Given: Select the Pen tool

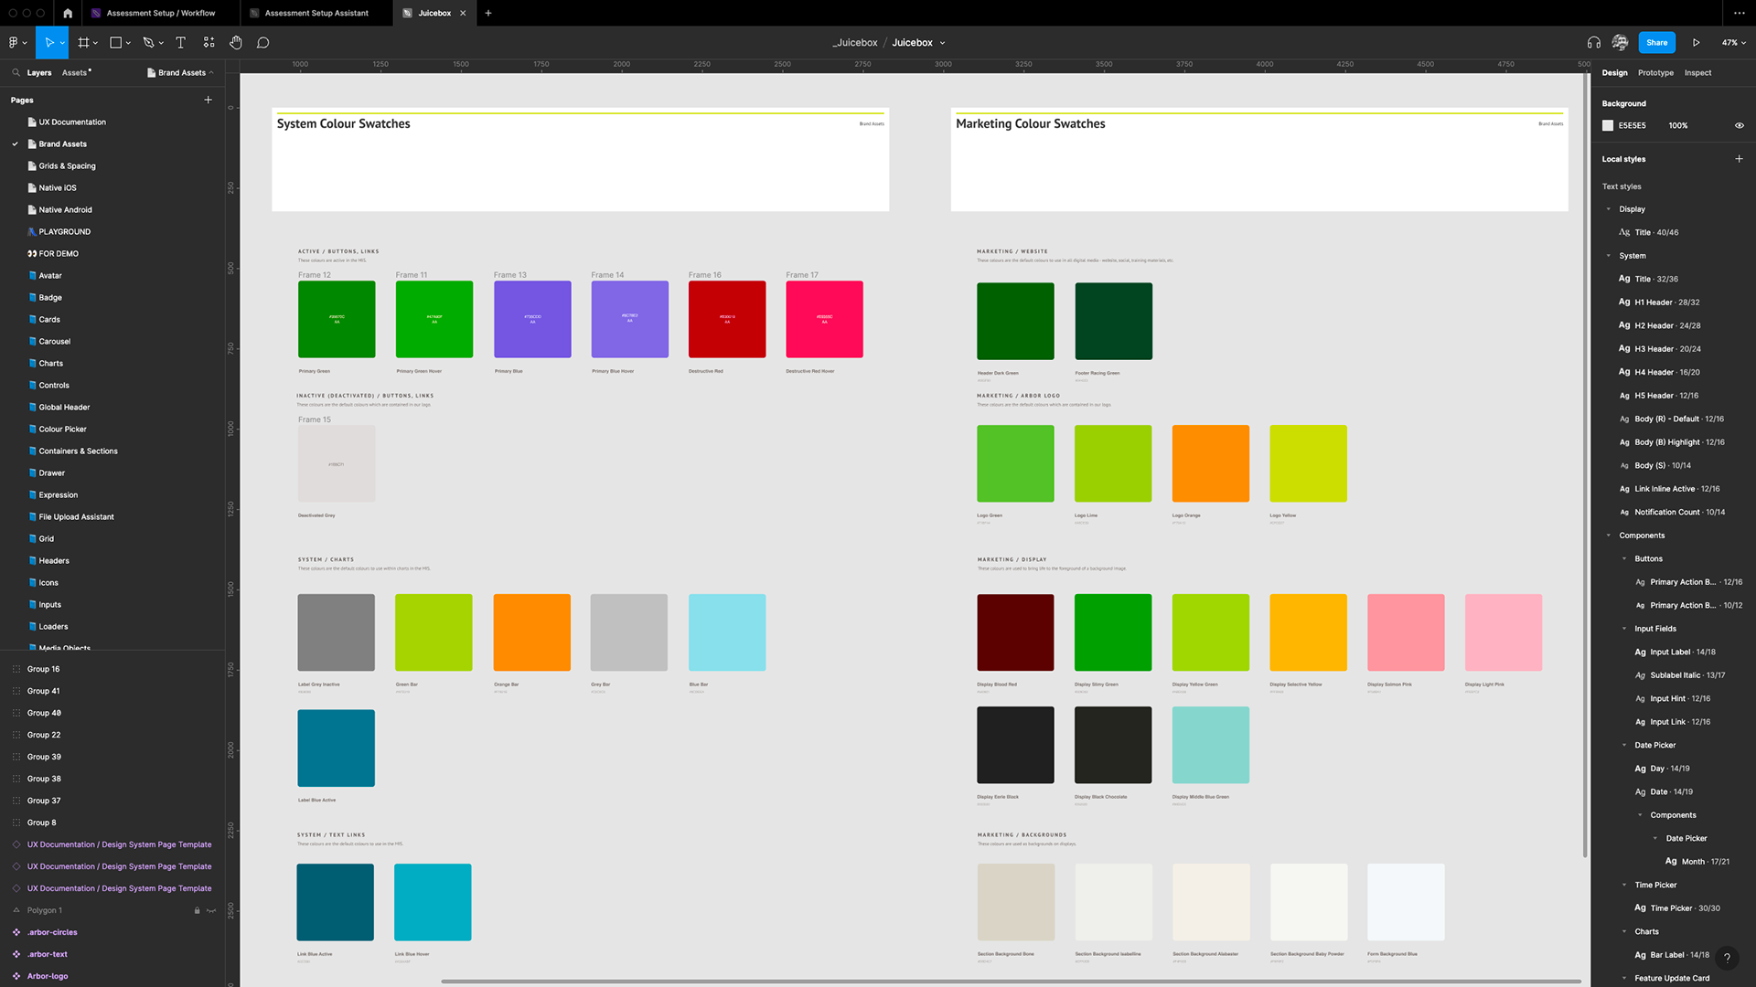Looking at the screenshot, I should pos(148,42).
